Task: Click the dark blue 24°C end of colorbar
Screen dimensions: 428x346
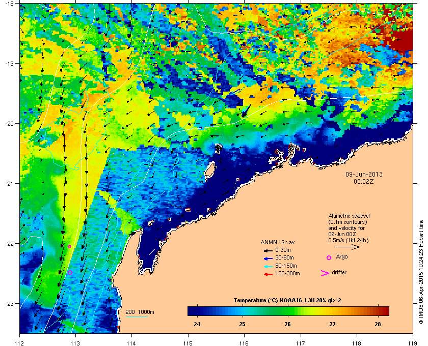Action: point(192,311)
